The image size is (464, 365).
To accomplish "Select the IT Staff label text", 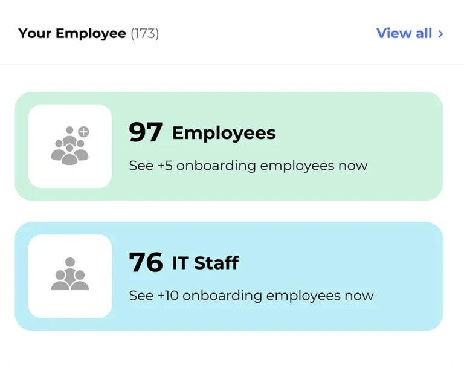I will point(205,263).
